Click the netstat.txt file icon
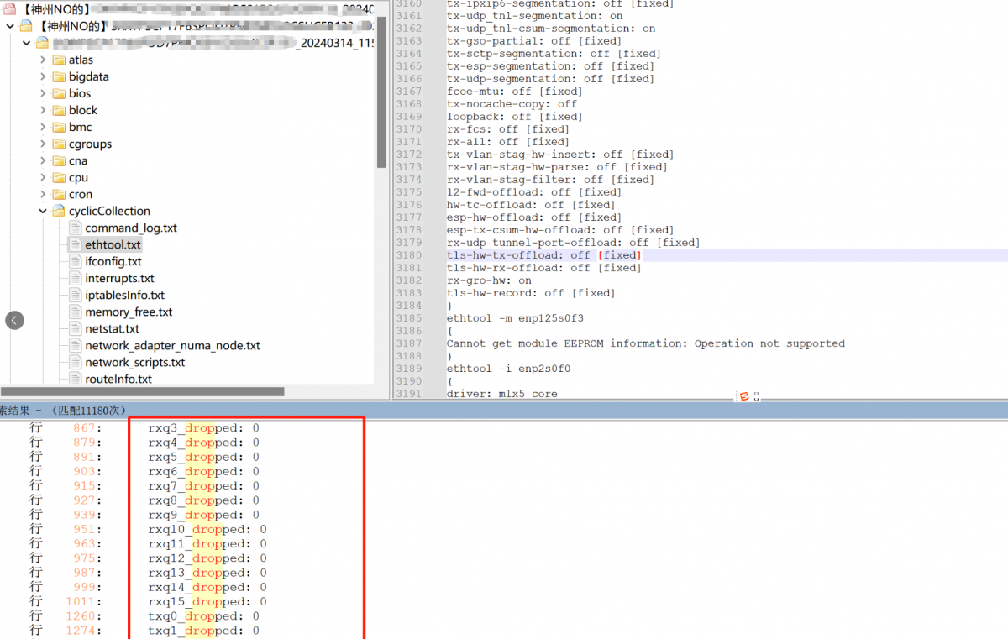 click(x=75, y=329)
